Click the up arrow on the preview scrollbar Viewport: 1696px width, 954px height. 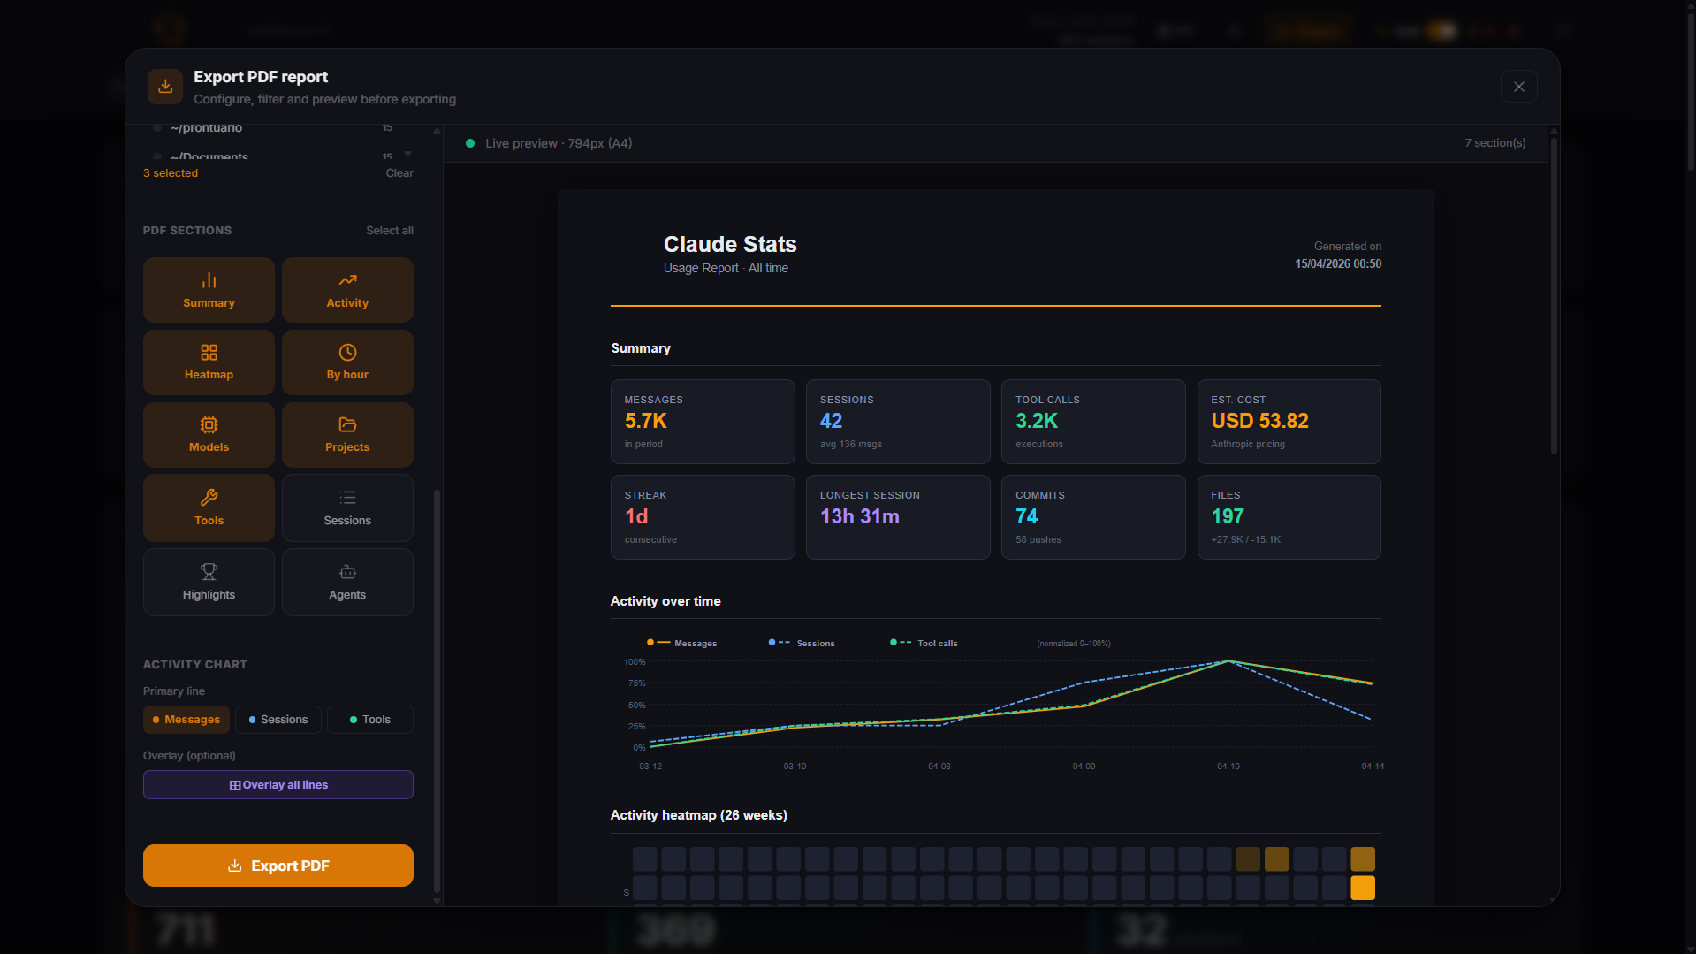pos(1553,130)
